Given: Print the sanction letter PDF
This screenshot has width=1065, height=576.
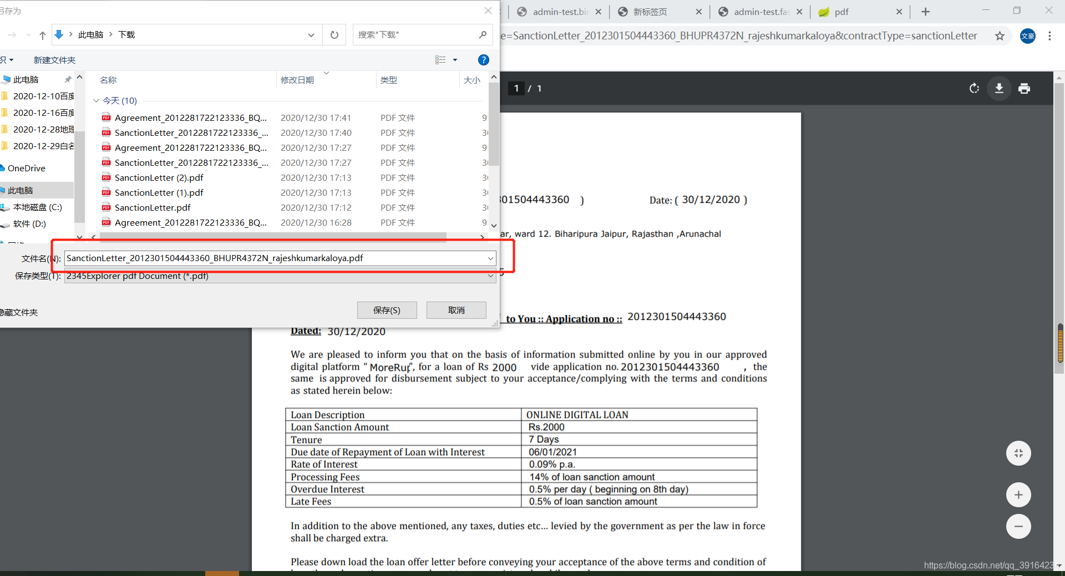Looking at the screenshot, I should click(1024, 88).
